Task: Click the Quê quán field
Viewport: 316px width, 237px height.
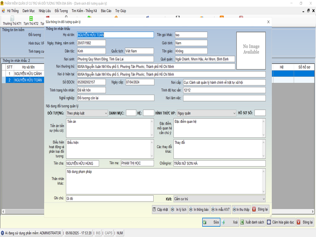Action: pyautogui.click(x=205, y=59)
